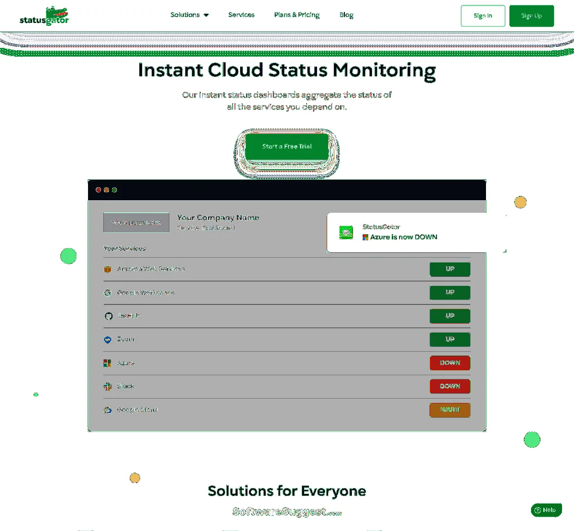Click the red window dot in mockup
Image resolution: width=574 pixels, height=531 pixels.
[99, 190]
